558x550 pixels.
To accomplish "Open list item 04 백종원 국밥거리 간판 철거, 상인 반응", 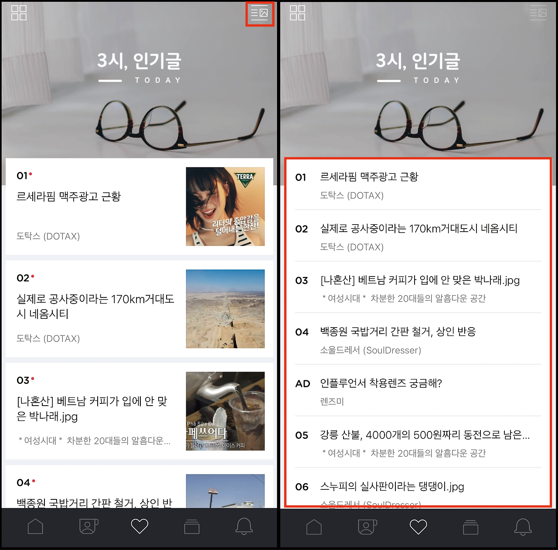I will (x=418, y=339).
